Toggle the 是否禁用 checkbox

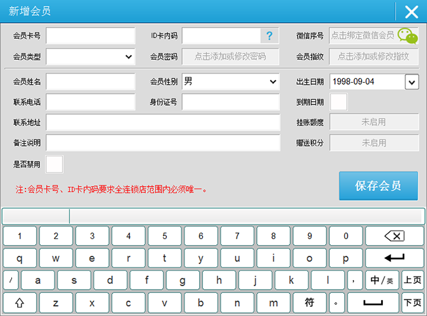tap(55, 164)
